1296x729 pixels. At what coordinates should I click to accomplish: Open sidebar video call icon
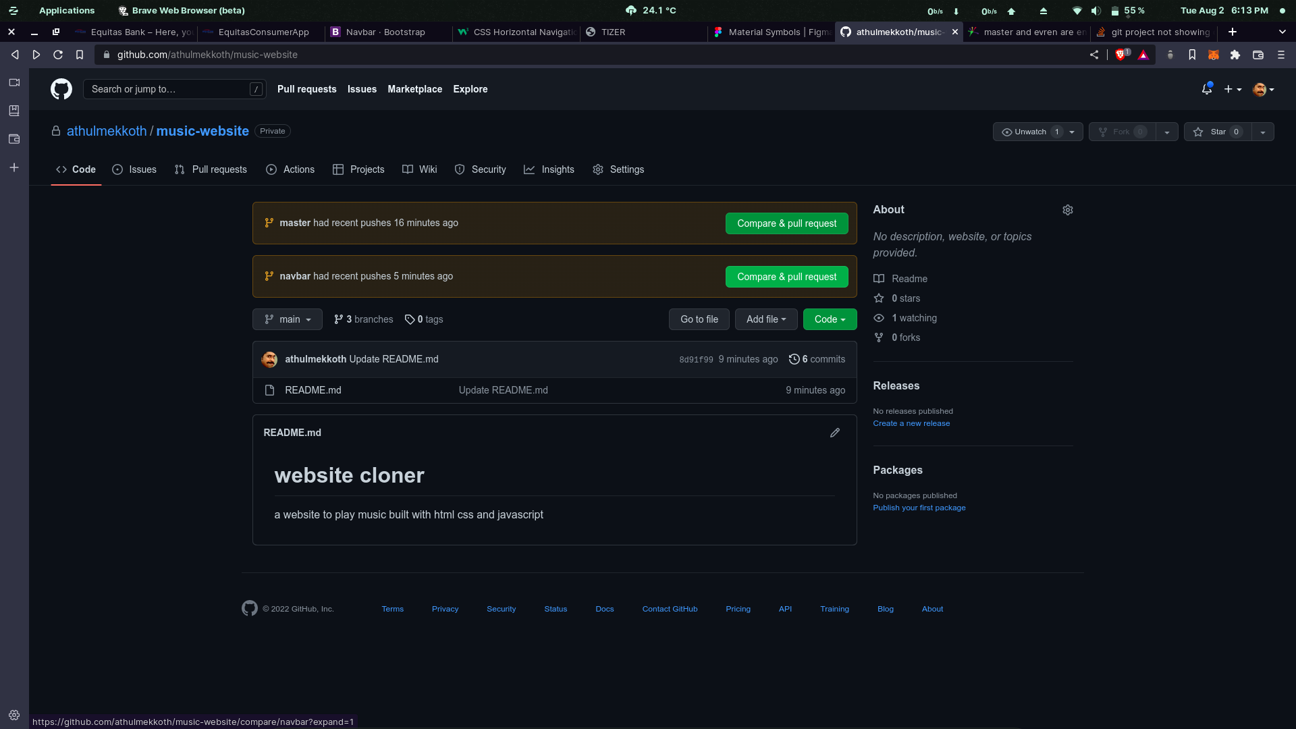pos(14,82)
